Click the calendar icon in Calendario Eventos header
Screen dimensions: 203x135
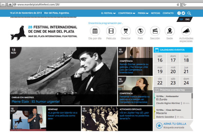(157, 50)
